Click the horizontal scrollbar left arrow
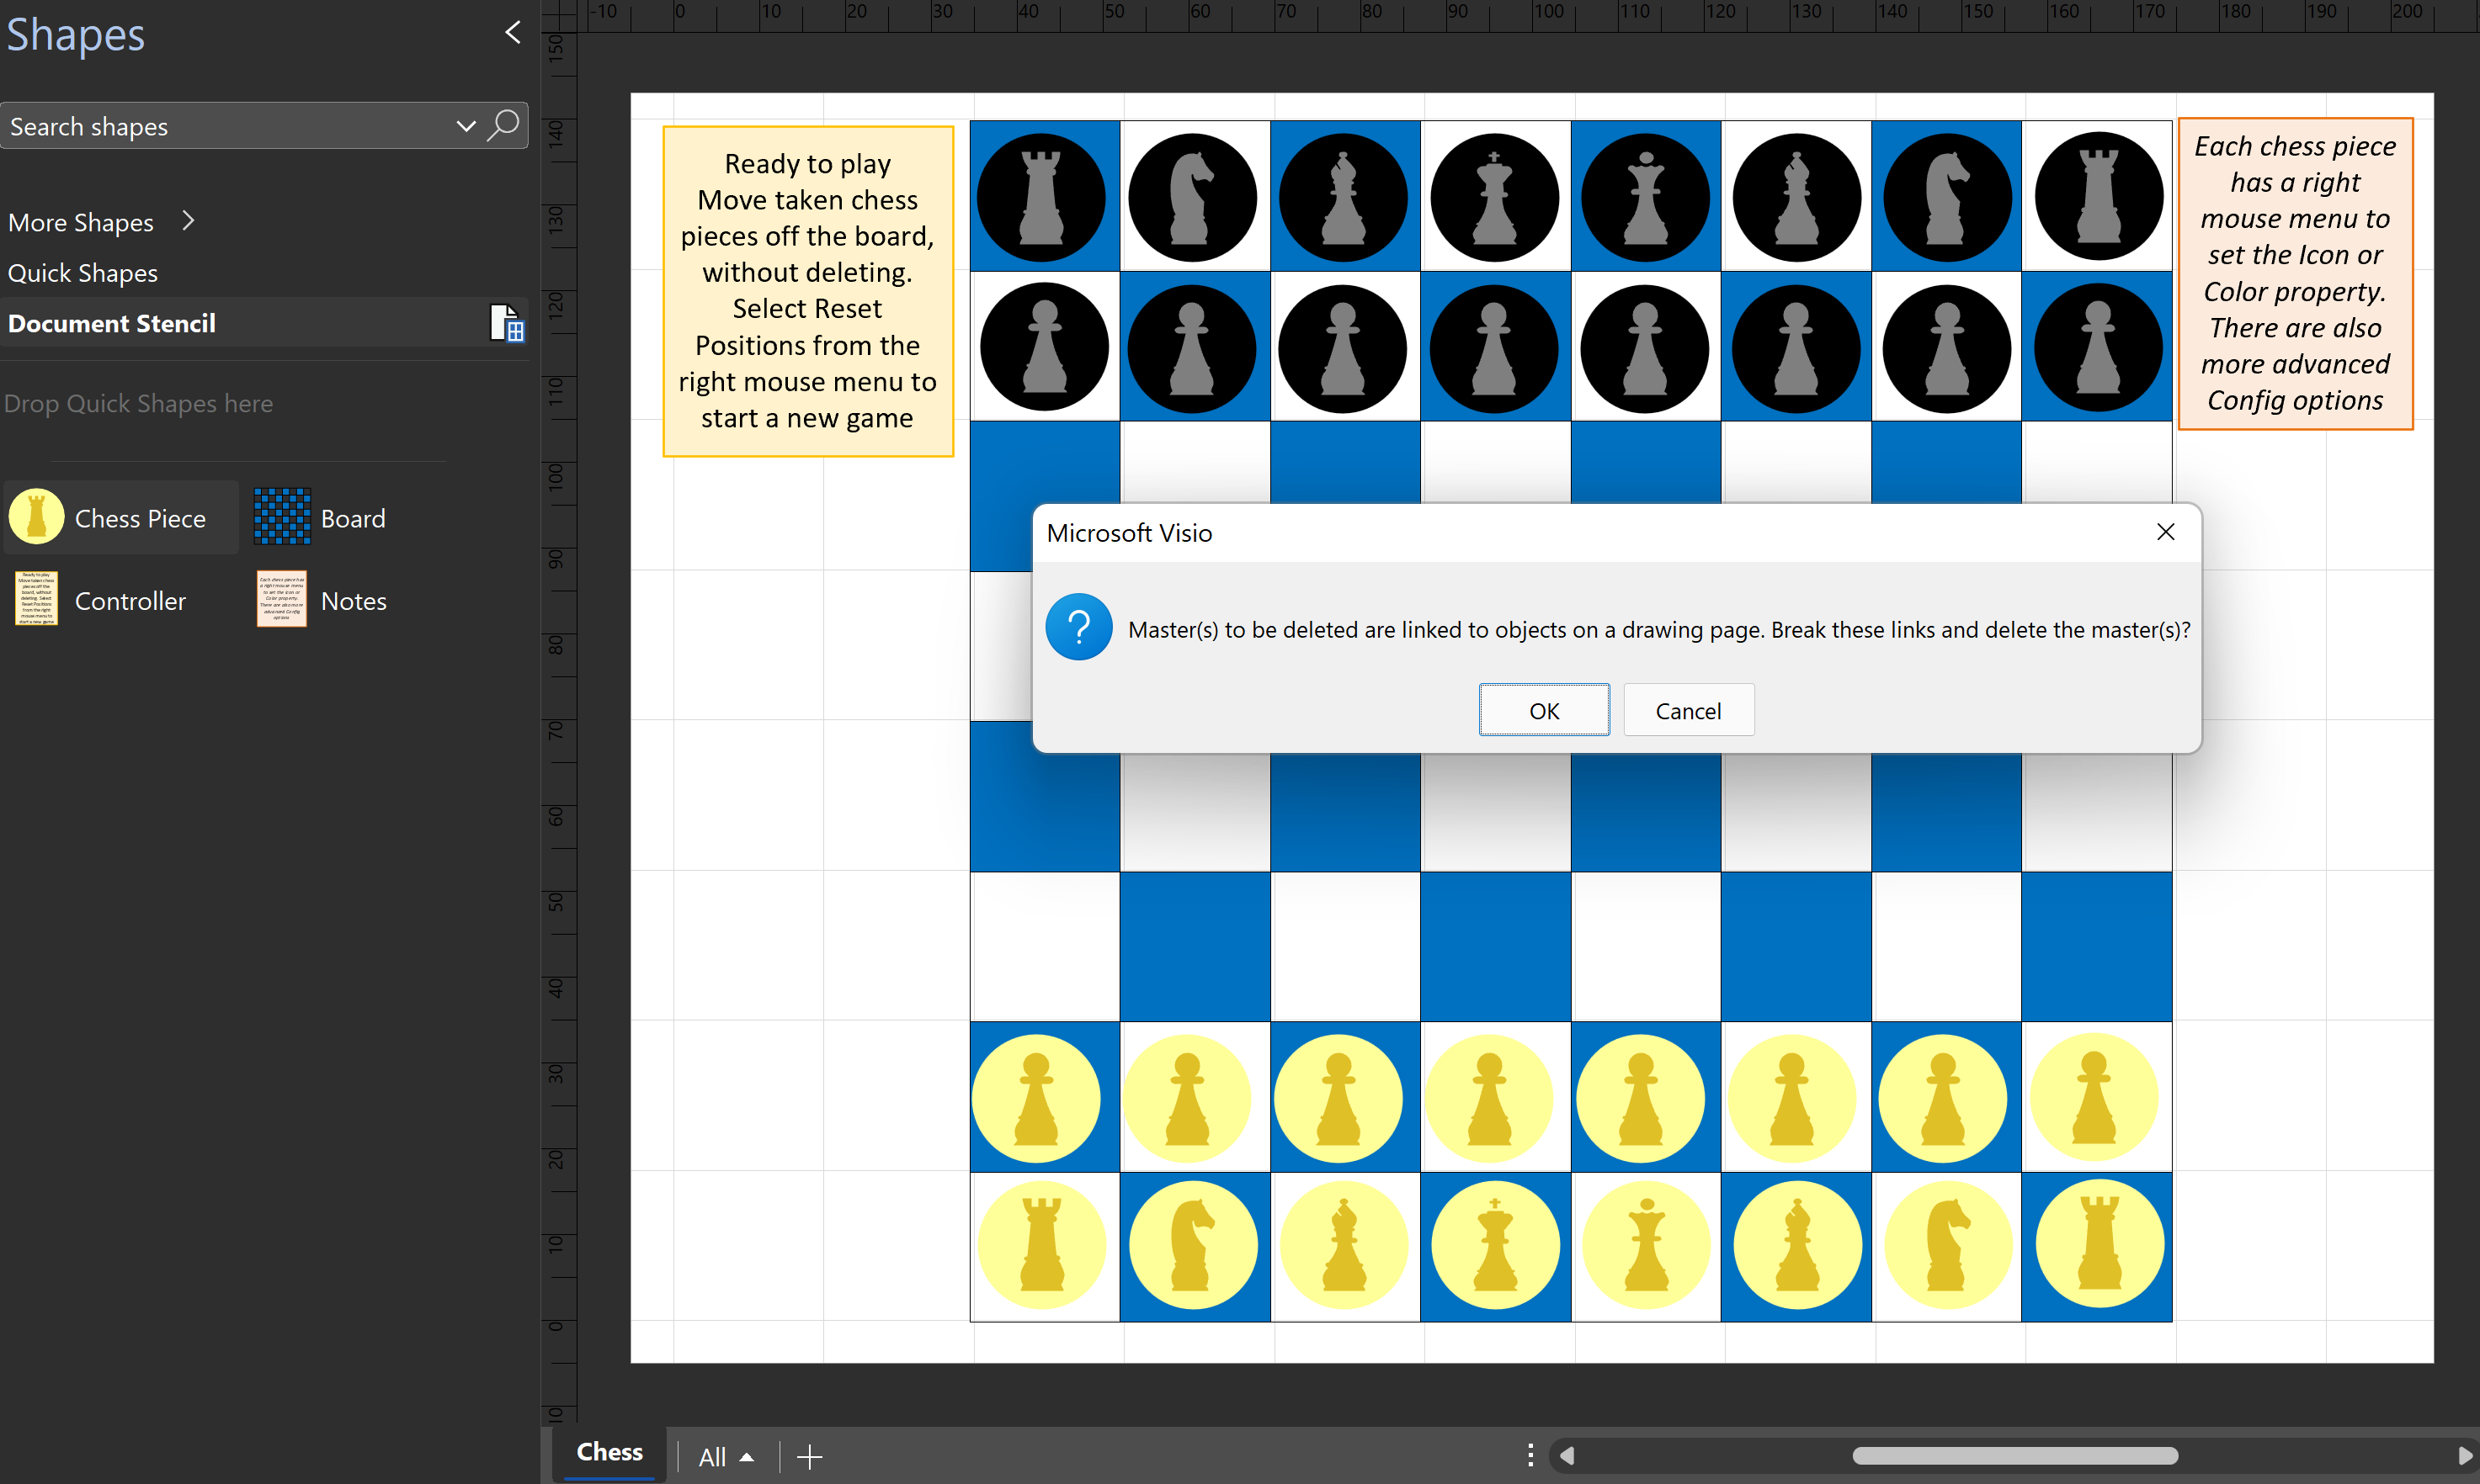Viewport: 2480px width, 1484px height. pos(1567,1456)
